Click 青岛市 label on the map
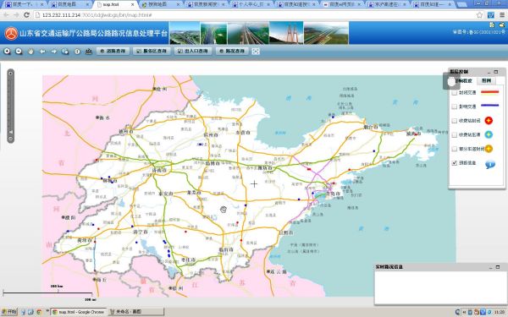 pyautogui.click(x=333, y=194)
